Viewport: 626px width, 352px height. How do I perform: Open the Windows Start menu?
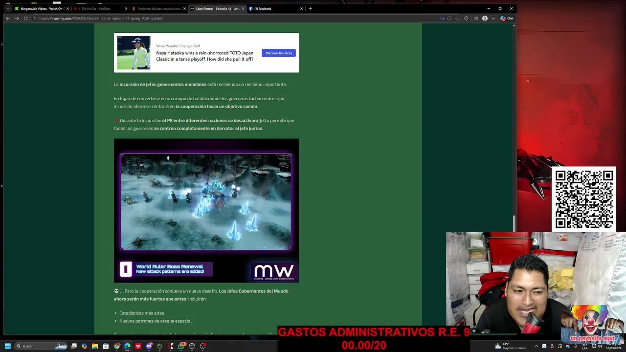pyautogui.click(x=7, y=346)
